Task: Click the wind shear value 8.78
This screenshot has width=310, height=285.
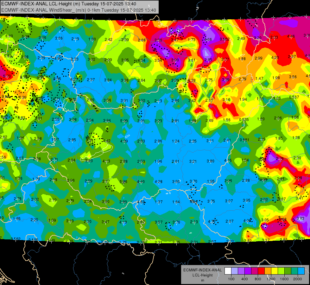Action: (24, 77)
